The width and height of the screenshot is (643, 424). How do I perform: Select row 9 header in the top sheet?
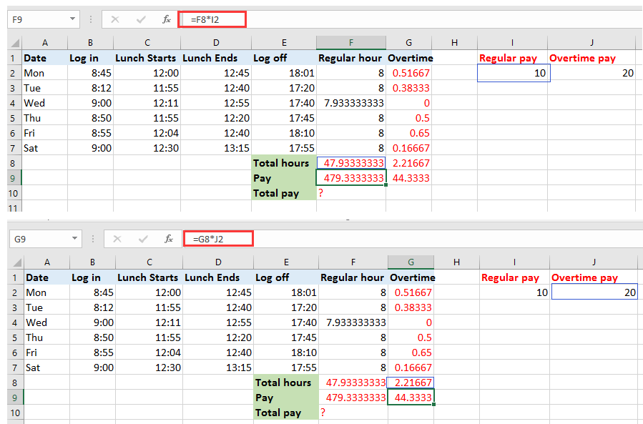(x=14, y=178)
